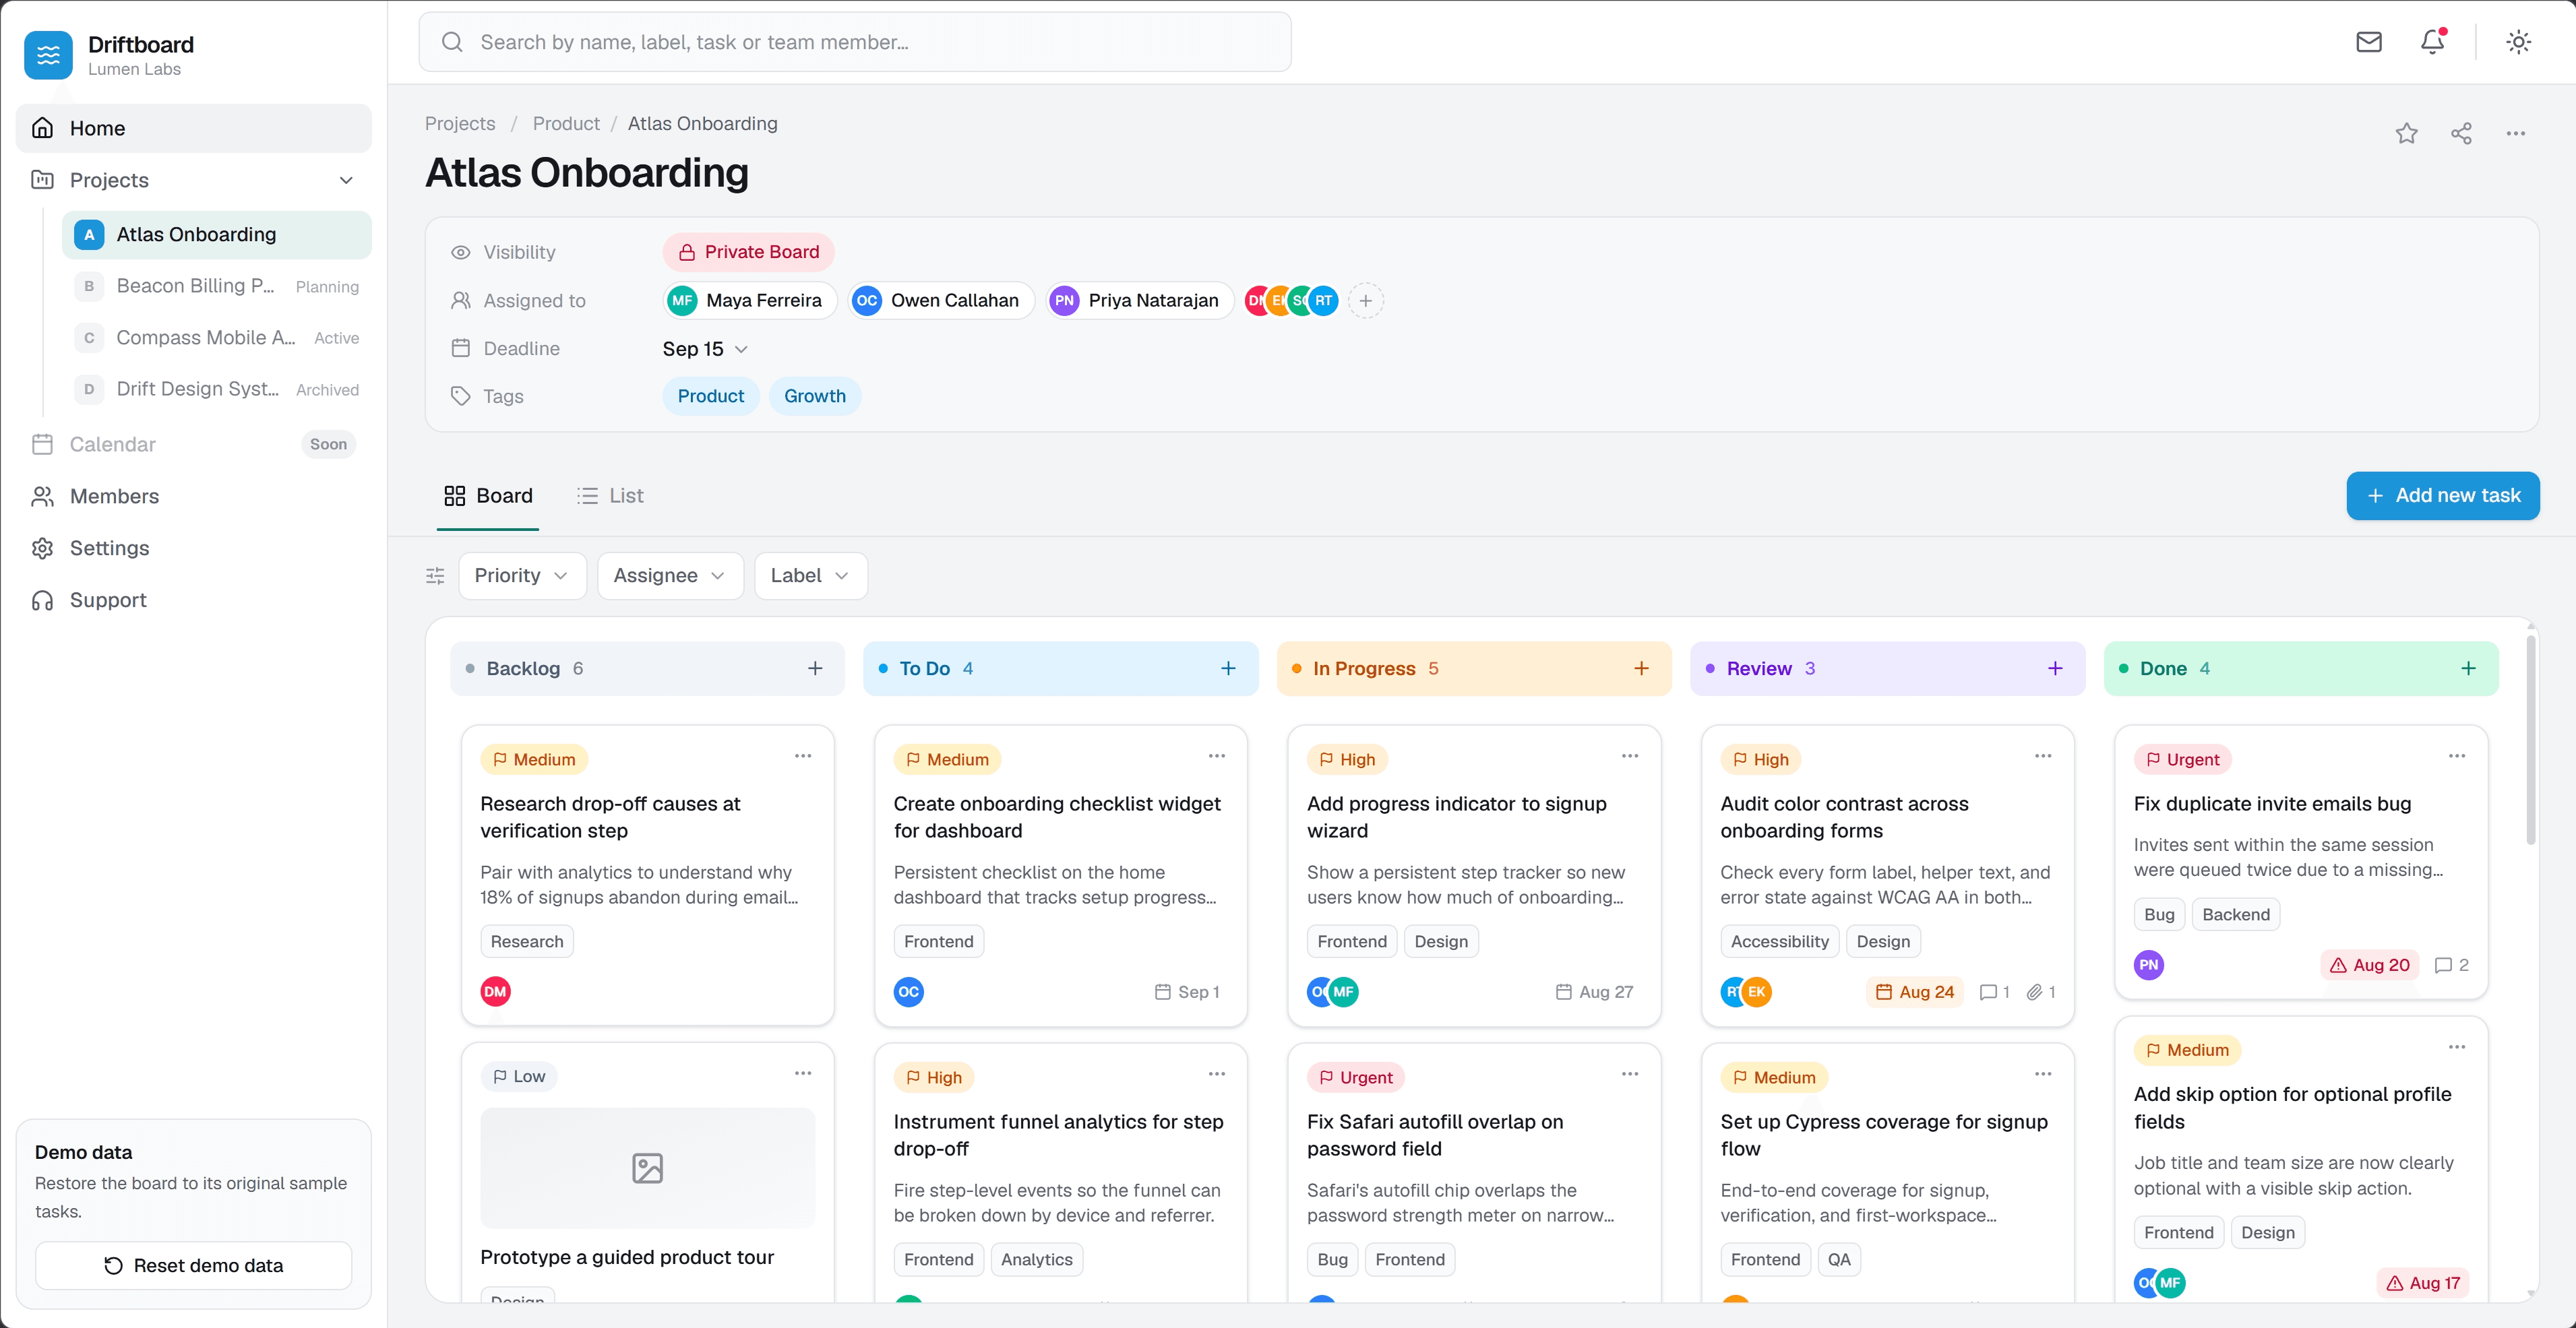Select Beacon Billing project
The image size is (2576, 1328).
(216, 286)
